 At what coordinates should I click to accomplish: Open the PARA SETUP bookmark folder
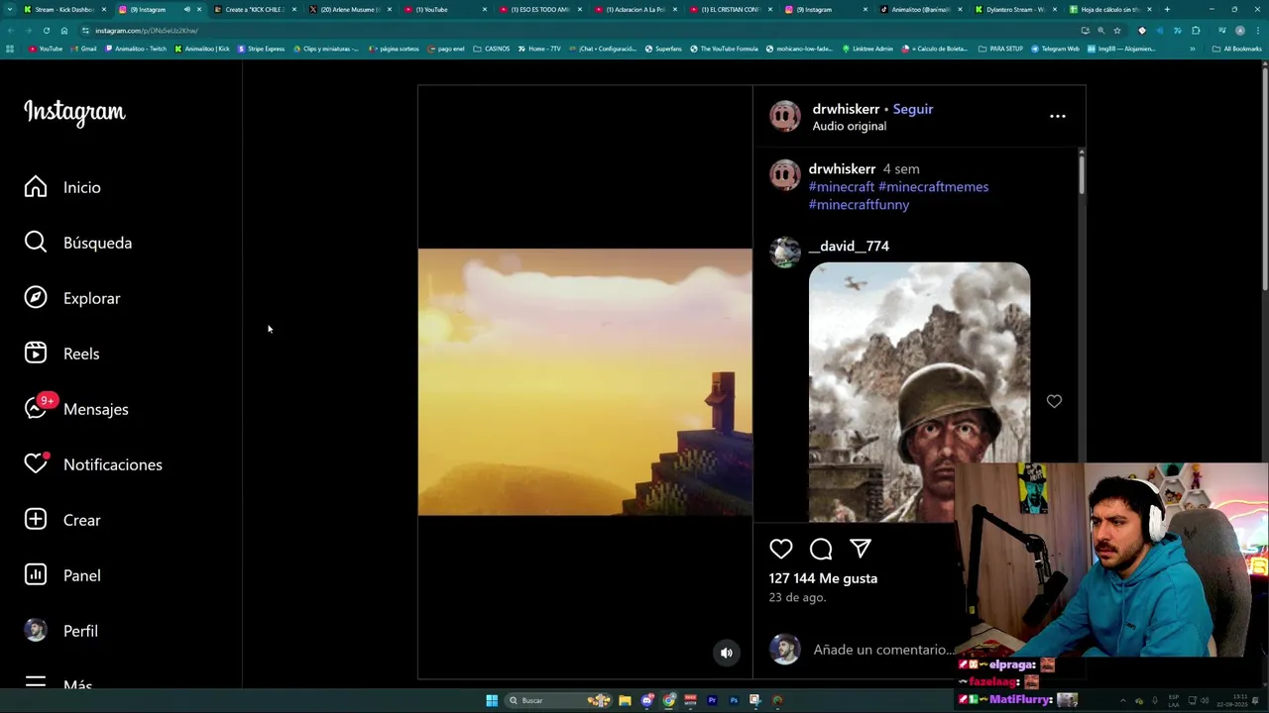click(x=1000, y=49)
